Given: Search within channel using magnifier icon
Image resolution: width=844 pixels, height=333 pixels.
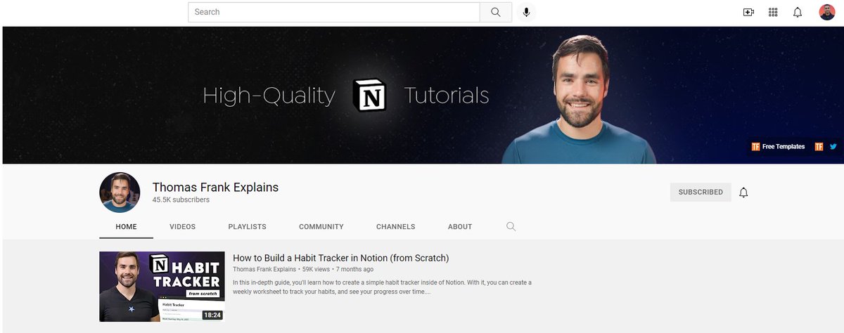Looking at the screenshot, I should point(511,226).
